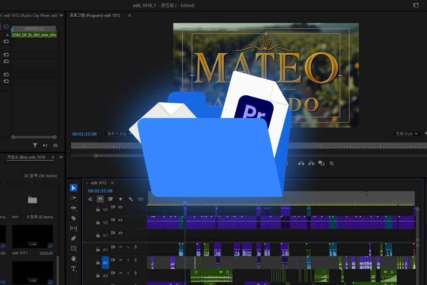The height and width of the screenshot is (285, 427).
Task: Toggle lock on V2 track
Action: [x=98, y=222]
